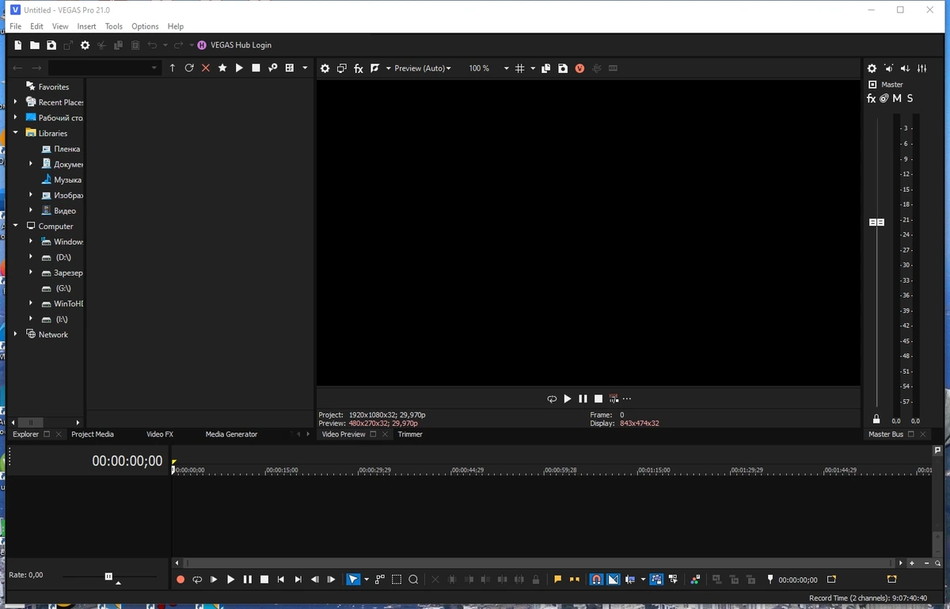This screenshot has height=609, width=950.
Task: Click the Master volume fader handle
Action: click(x=876, y=223)
